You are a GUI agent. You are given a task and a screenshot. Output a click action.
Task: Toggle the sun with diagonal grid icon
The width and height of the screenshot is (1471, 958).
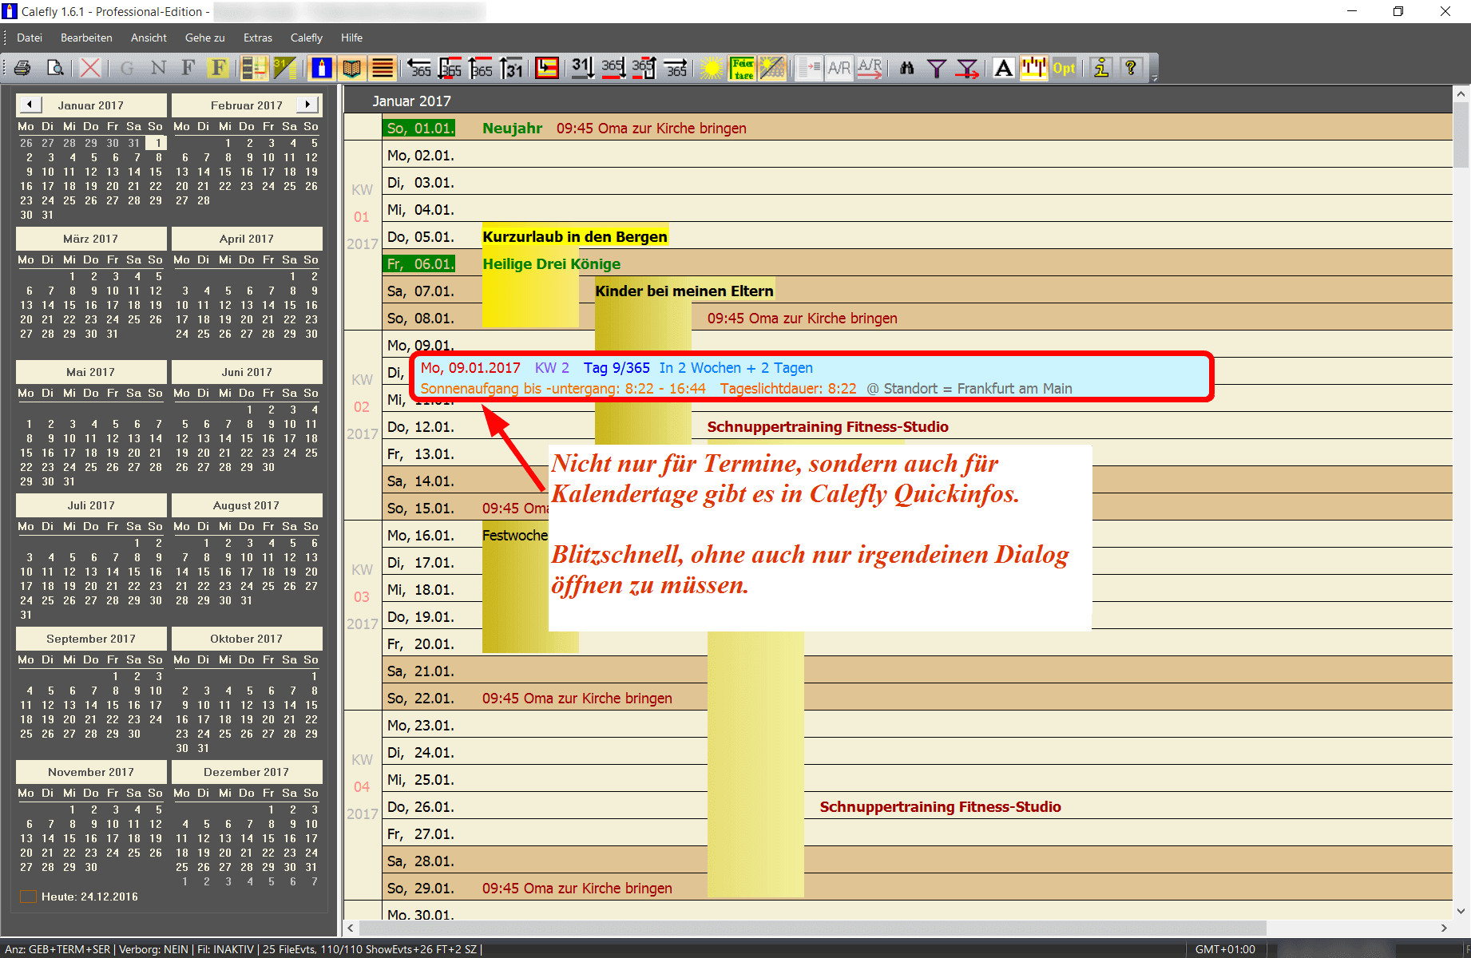[x=772, y=68]
